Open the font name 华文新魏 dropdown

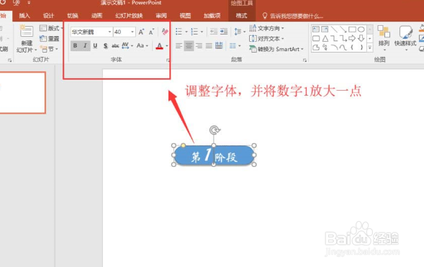[109, 32]
